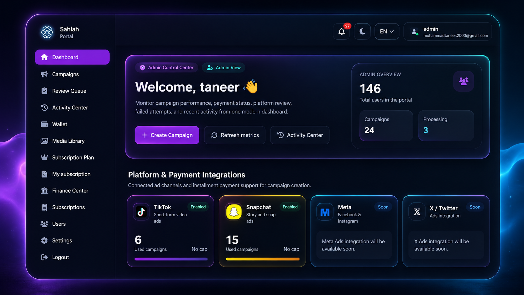Viewport: 524px width, 295px height.
Task: Open Campaigns in the sidebar
Action: point(72,74)
